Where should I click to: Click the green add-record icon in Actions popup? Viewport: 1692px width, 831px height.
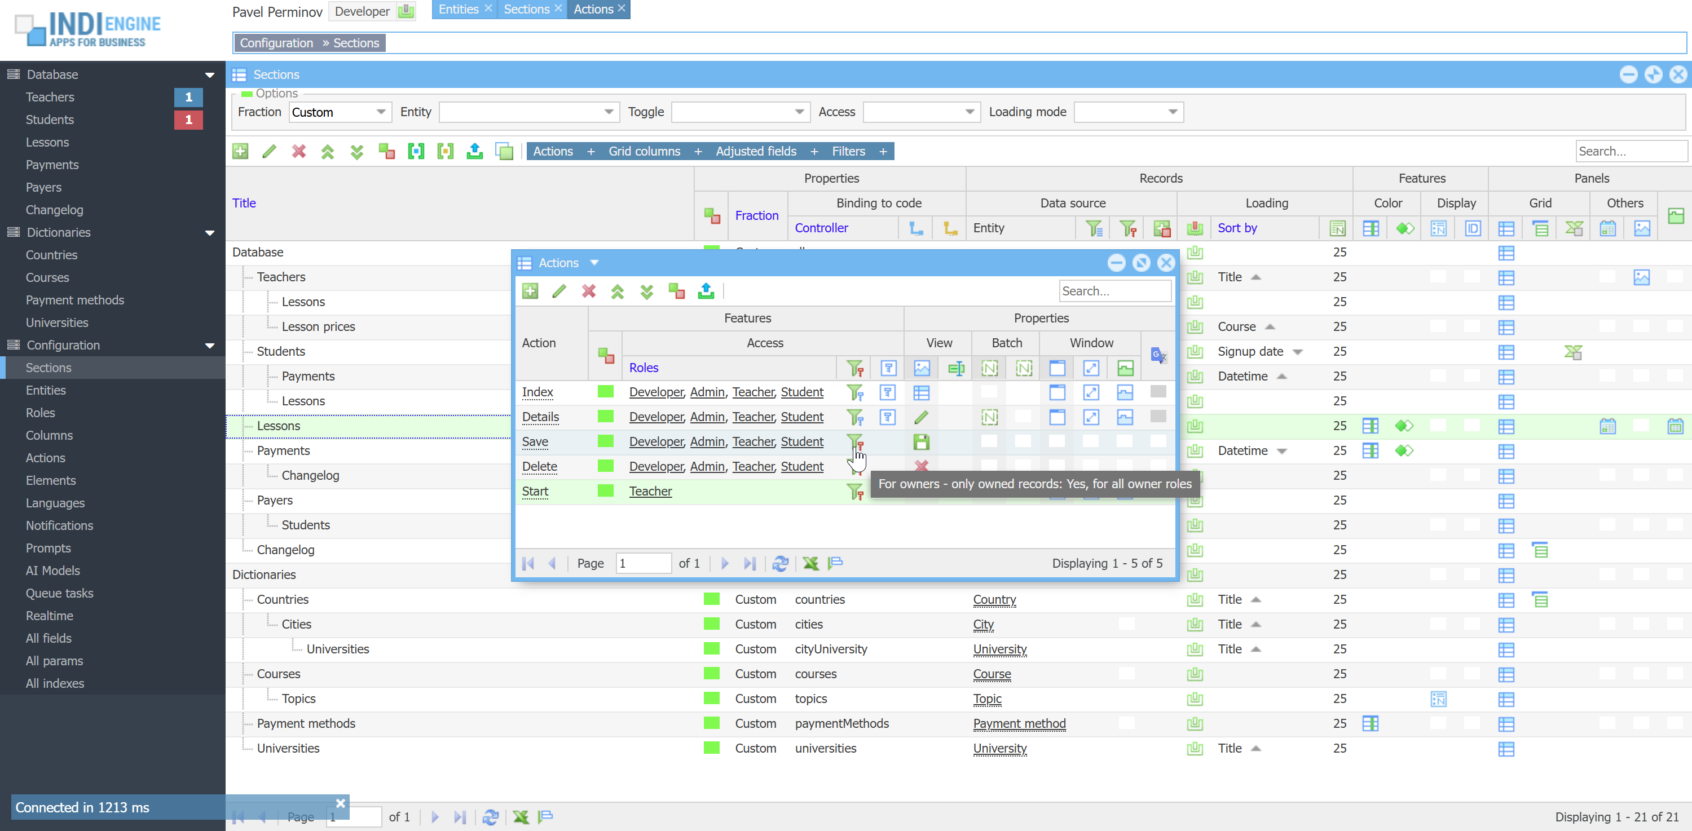click(x=530, y=291)
